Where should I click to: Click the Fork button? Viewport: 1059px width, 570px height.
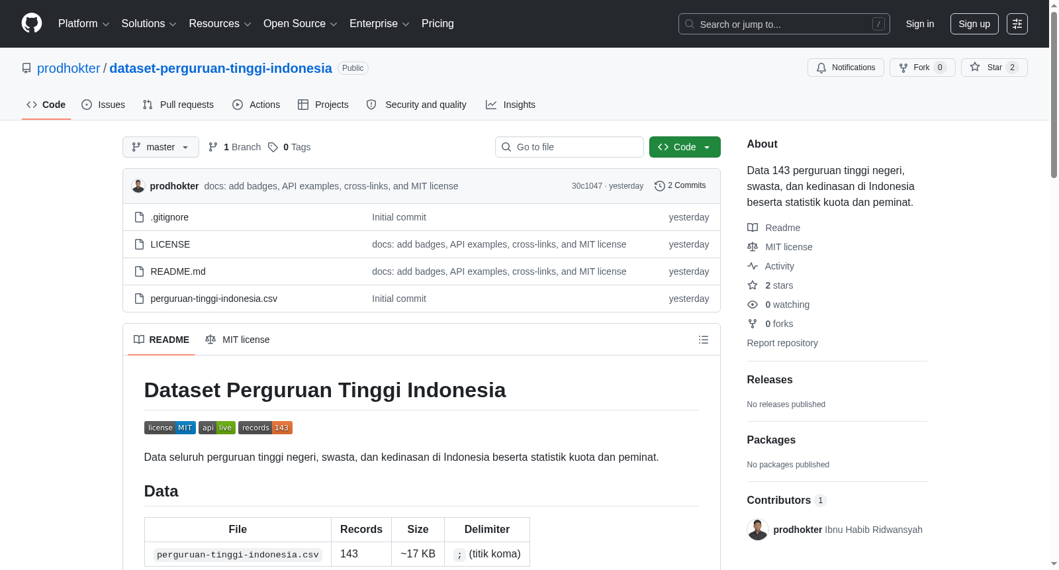[922, 68]
